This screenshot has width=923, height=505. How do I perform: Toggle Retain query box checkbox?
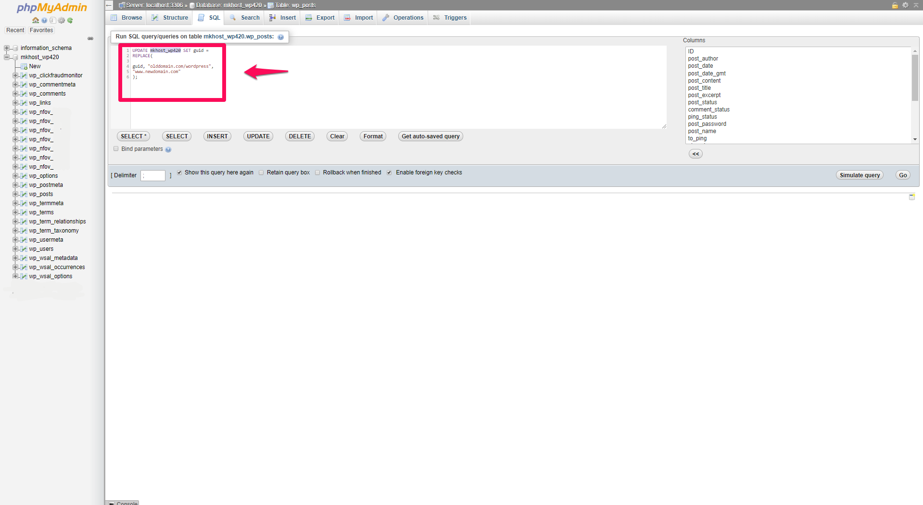click(261, 172)
